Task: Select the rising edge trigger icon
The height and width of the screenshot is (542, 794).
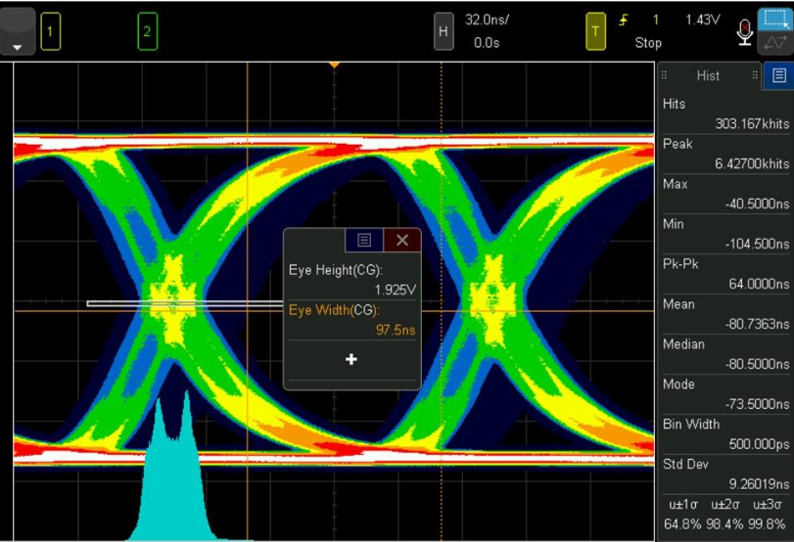Action: click(x=624, y=19)
